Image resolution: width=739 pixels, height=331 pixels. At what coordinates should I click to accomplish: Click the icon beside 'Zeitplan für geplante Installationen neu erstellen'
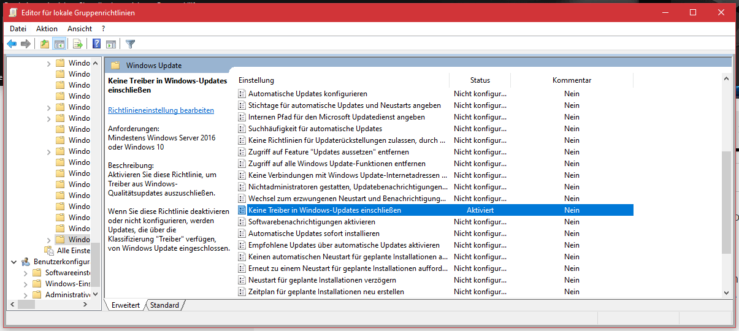point(242,292)
